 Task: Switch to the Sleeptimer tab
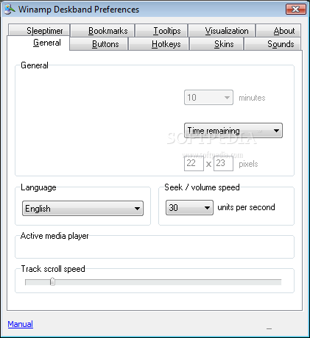39,30
